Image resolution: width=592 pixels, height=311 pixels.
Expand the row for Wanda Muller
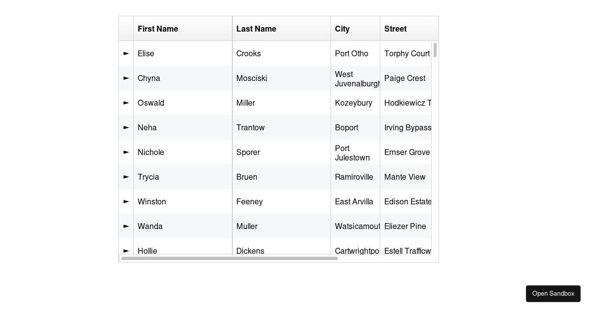tap(126, 226)
